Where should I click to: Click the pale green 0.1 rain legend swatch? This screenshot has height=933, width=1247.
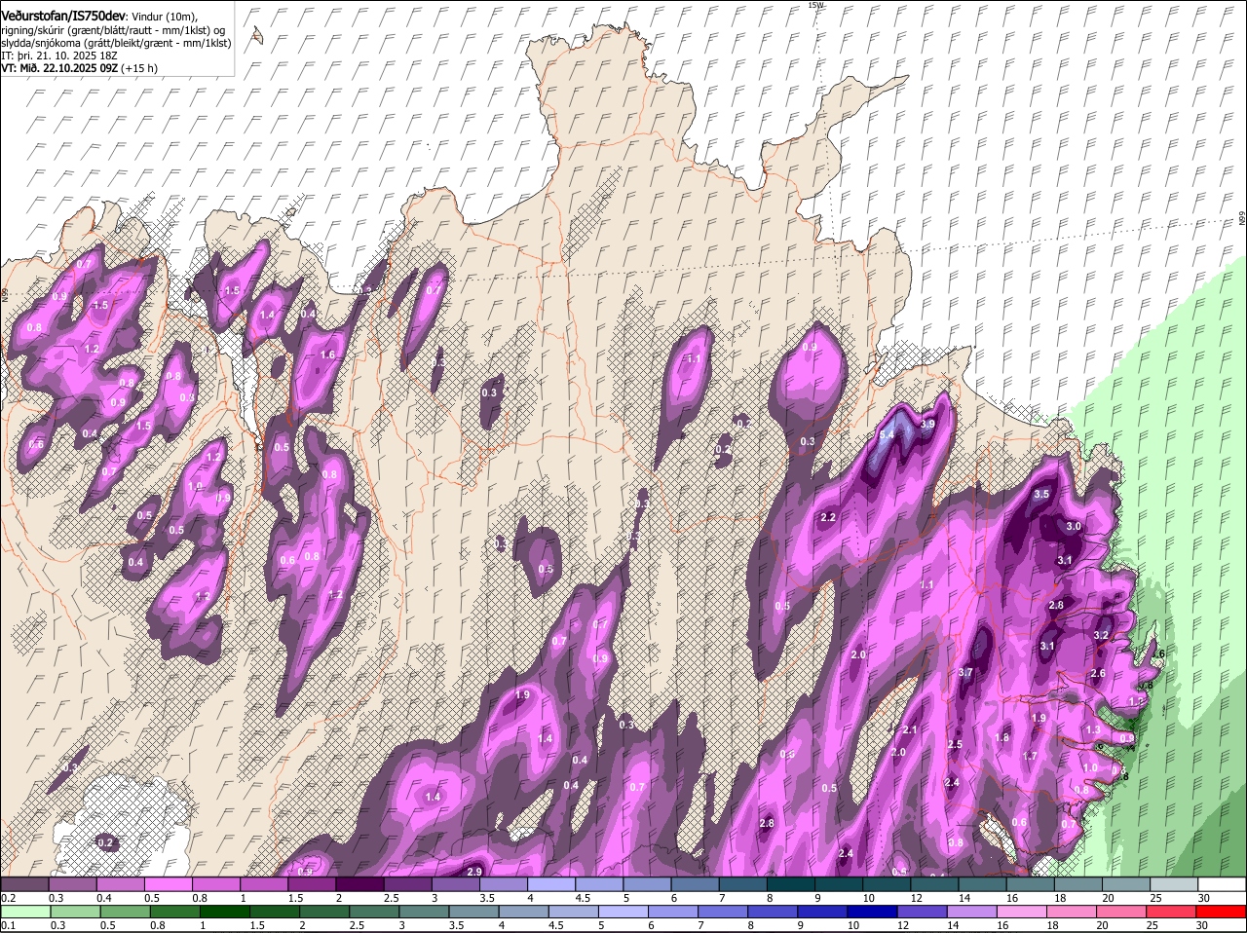(24, 912)
